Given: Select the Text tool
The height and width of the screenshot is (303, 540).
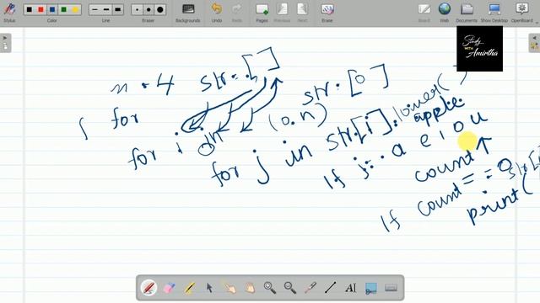Looking at the screenshot, I should tap(351, 288).
